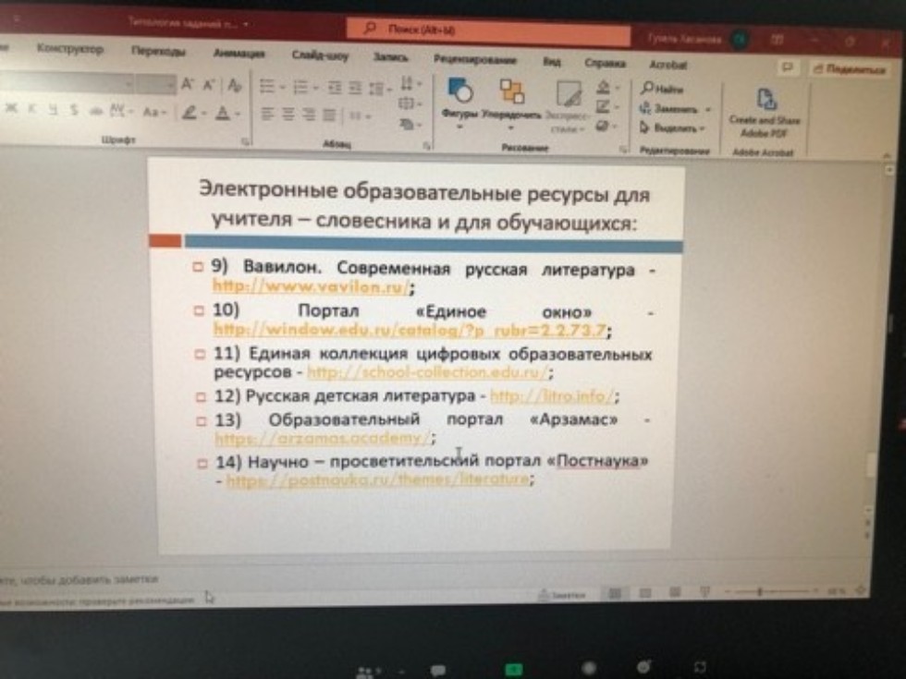This screenshot has height=679, width=906.
Task: Expand the shape fill color dropdown
Action: pos(615,86)
